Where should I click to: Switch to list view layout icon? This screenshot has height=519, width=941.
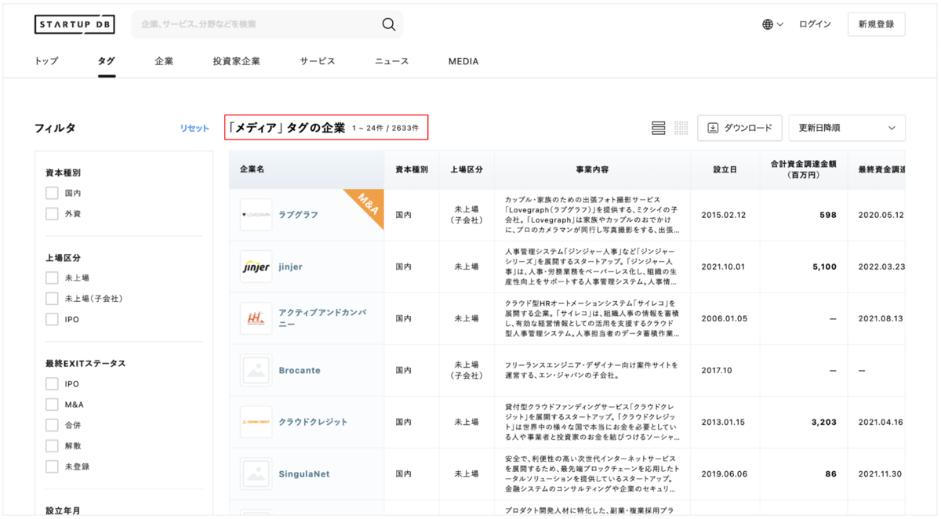pos(659,128)
